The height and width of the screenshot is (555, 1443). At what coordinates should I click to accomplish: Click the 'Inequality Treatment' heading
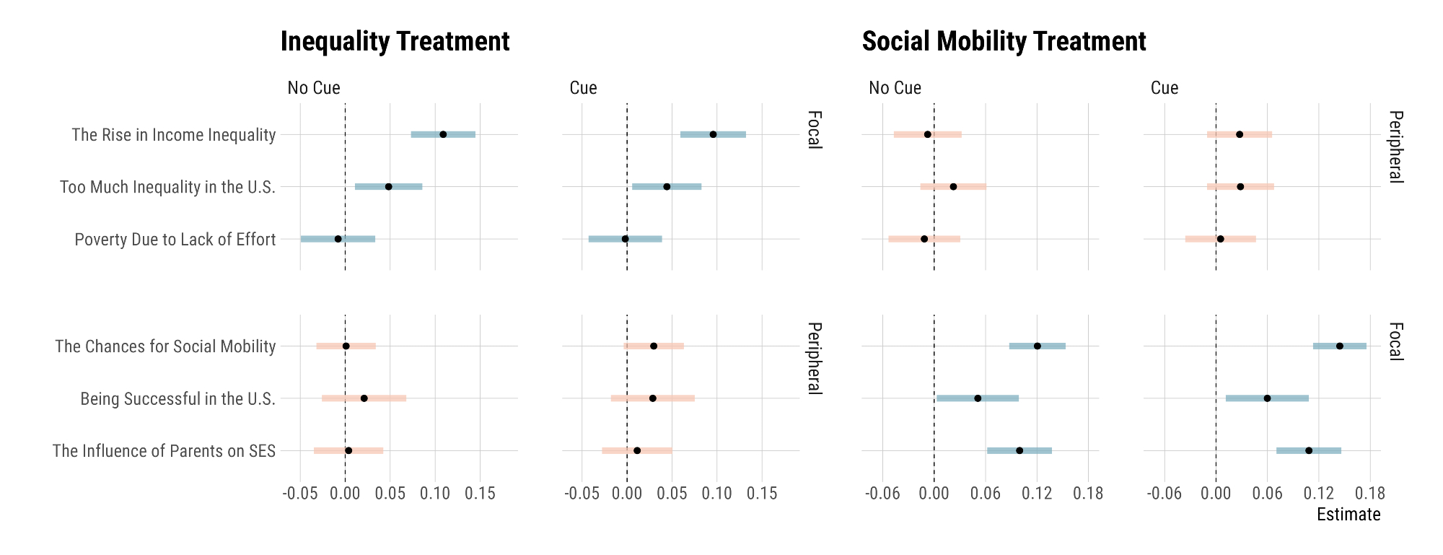(x=395, y=42)
